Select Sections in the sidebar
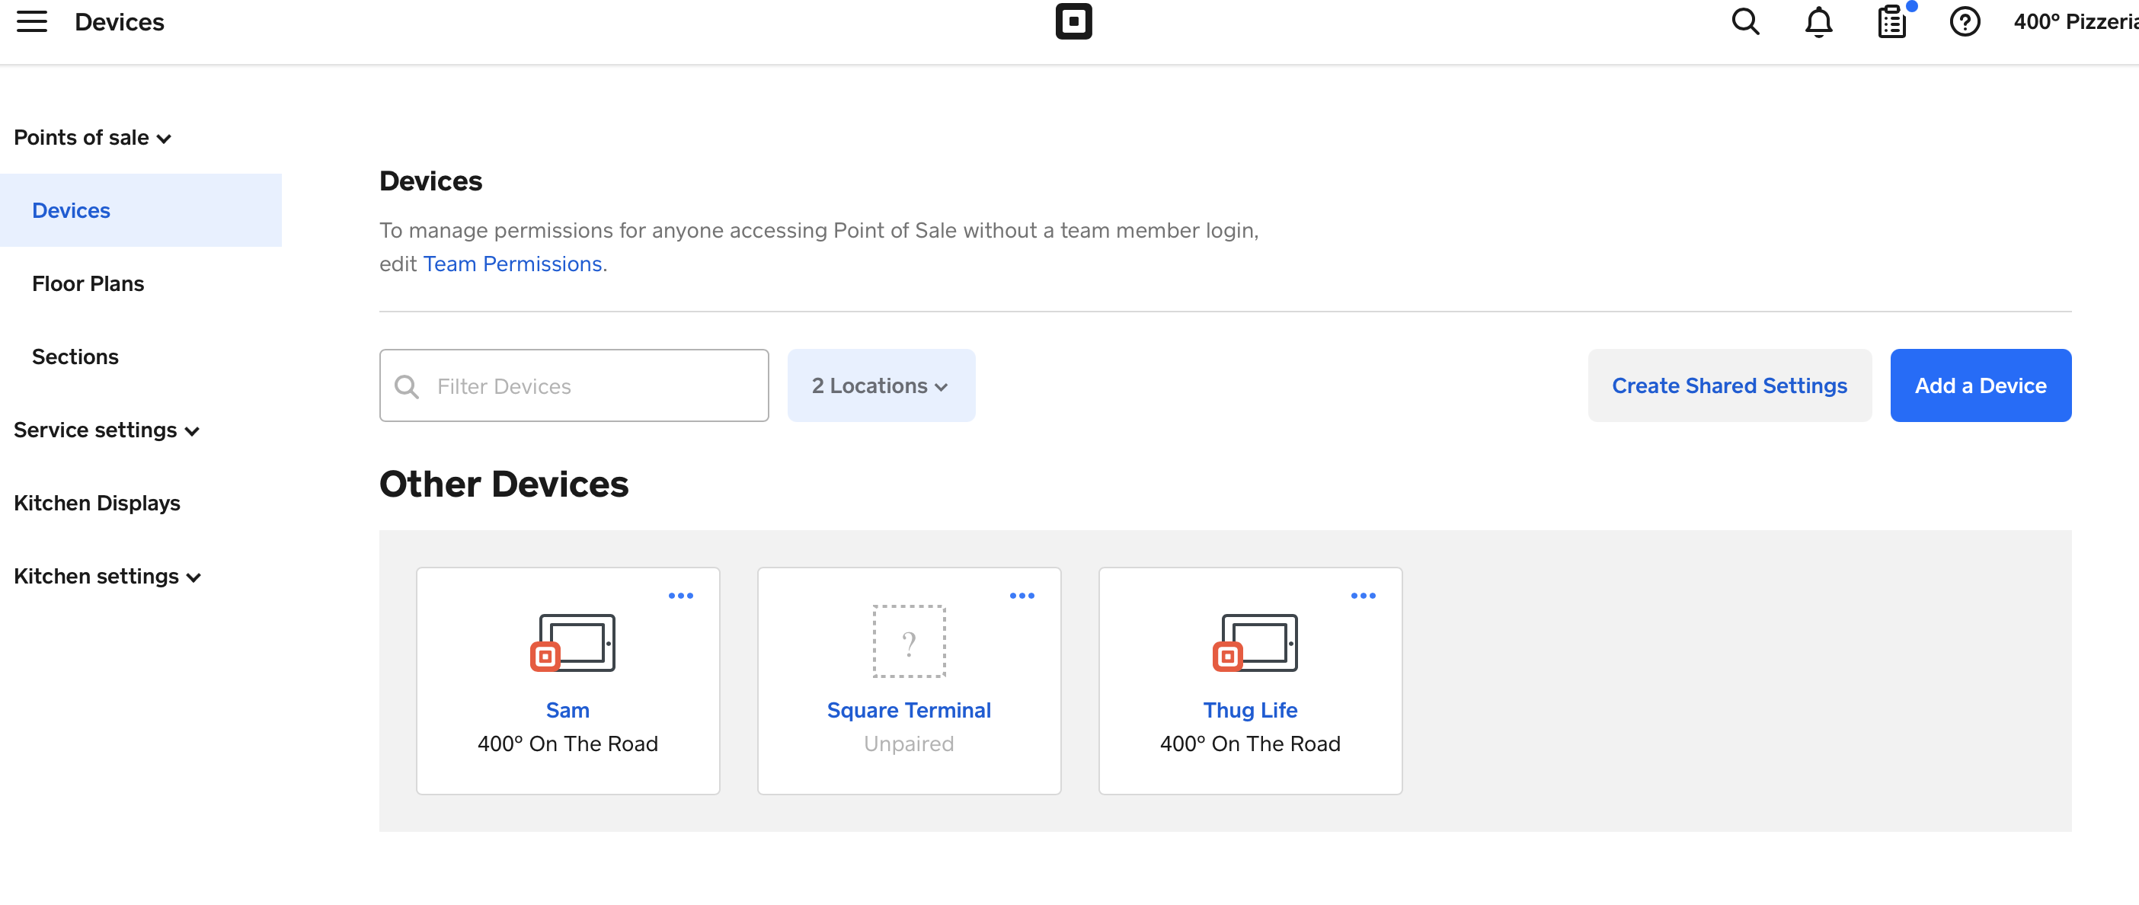 (x=75, y=357)
